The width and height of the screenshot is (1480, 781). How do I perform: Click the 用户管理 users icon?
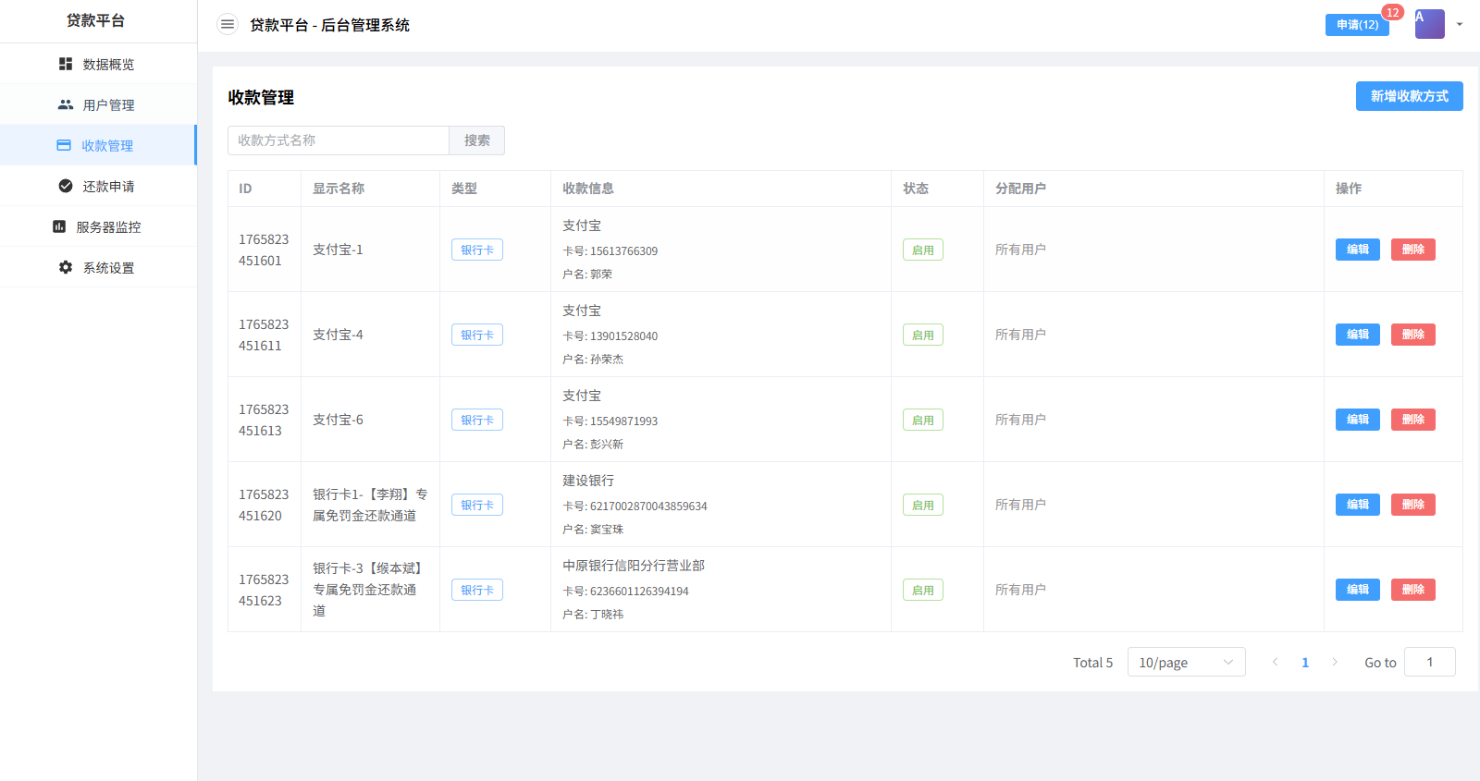[66, 104]
